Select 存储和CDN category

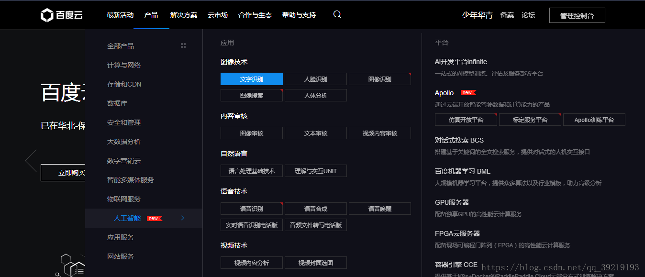click(124, 84)
